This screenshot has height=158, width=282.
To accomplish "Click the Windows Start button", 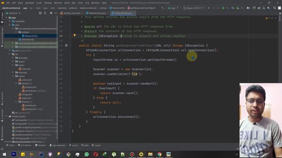I will (x=4, y=154).
